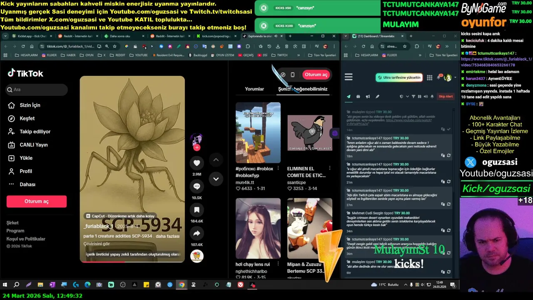
Task: Switch to the Yorumlar tab
Action: tap(254, 89)
